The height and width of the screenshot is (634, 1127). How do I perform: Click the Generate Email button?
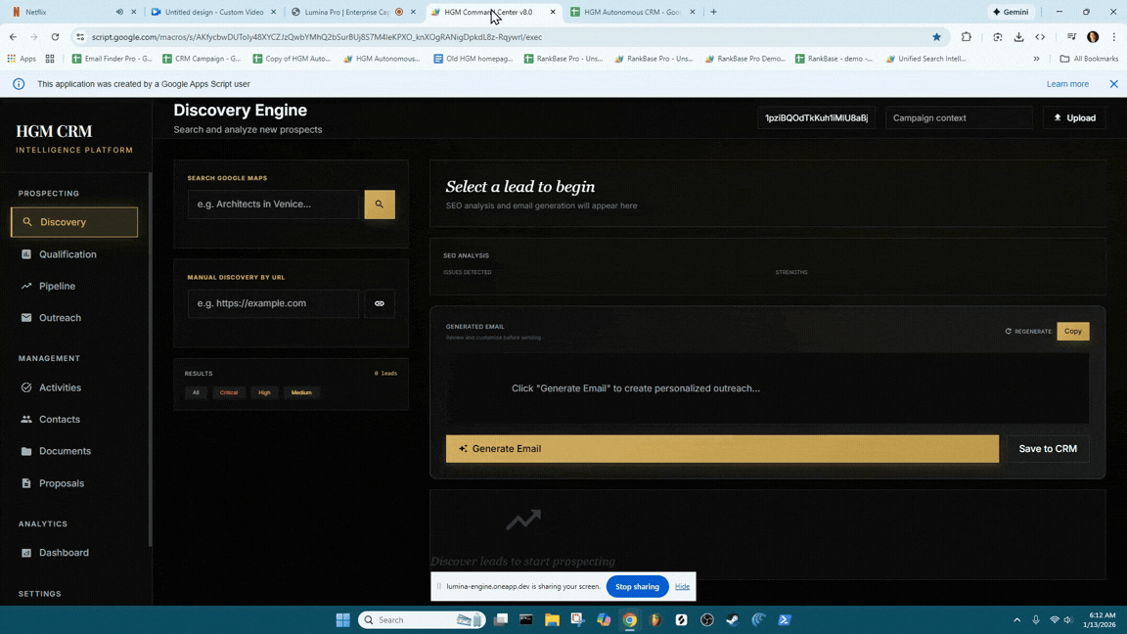pyautogui.click(x=721, y=448)
